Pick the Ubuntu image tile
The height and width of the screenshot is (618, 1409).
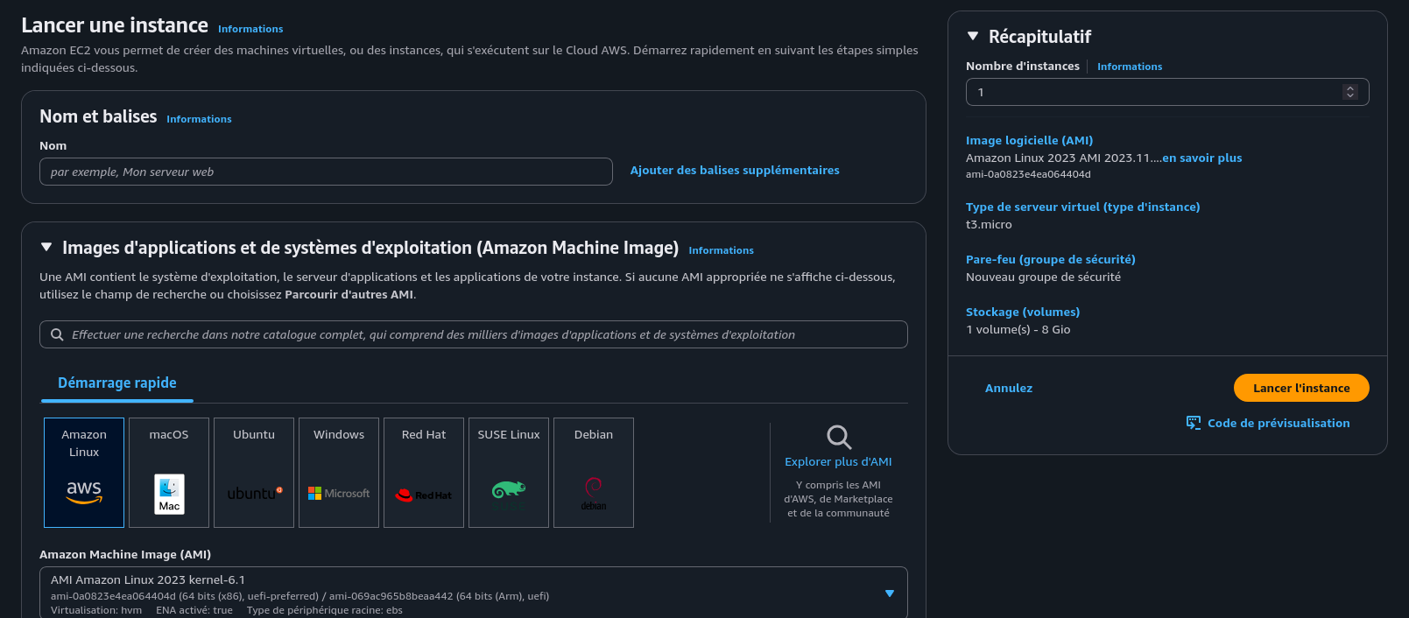coord(254,473)
